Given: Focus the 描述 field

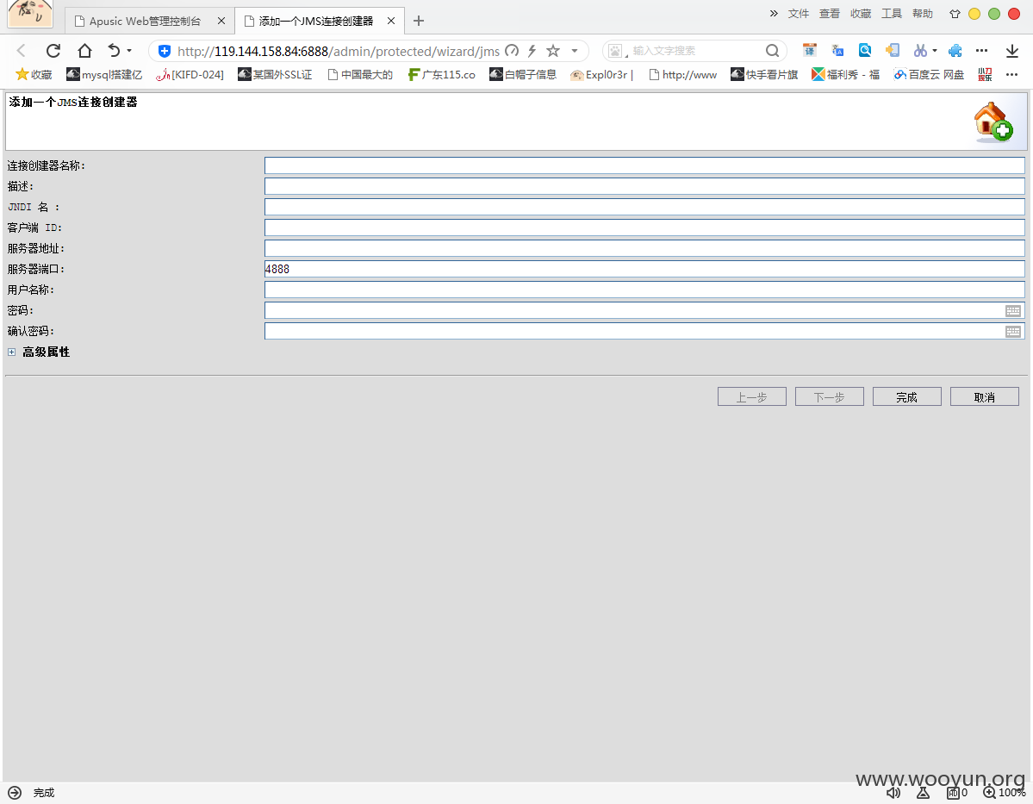Looking at the screenshot, I should point(644,186).
